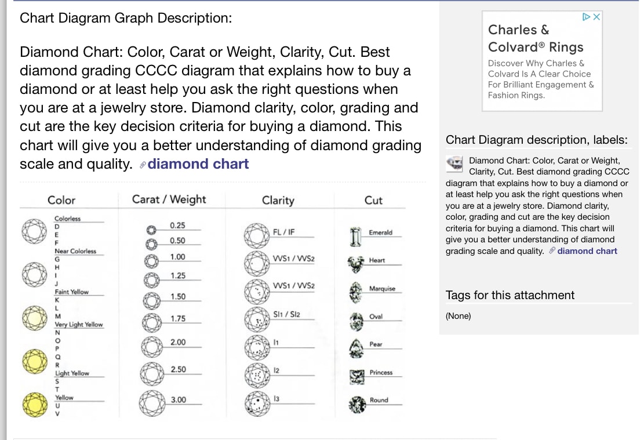644x440 pixels.
Task: Click the paperclip icon in sidebar description
Action: click(552, 251)
